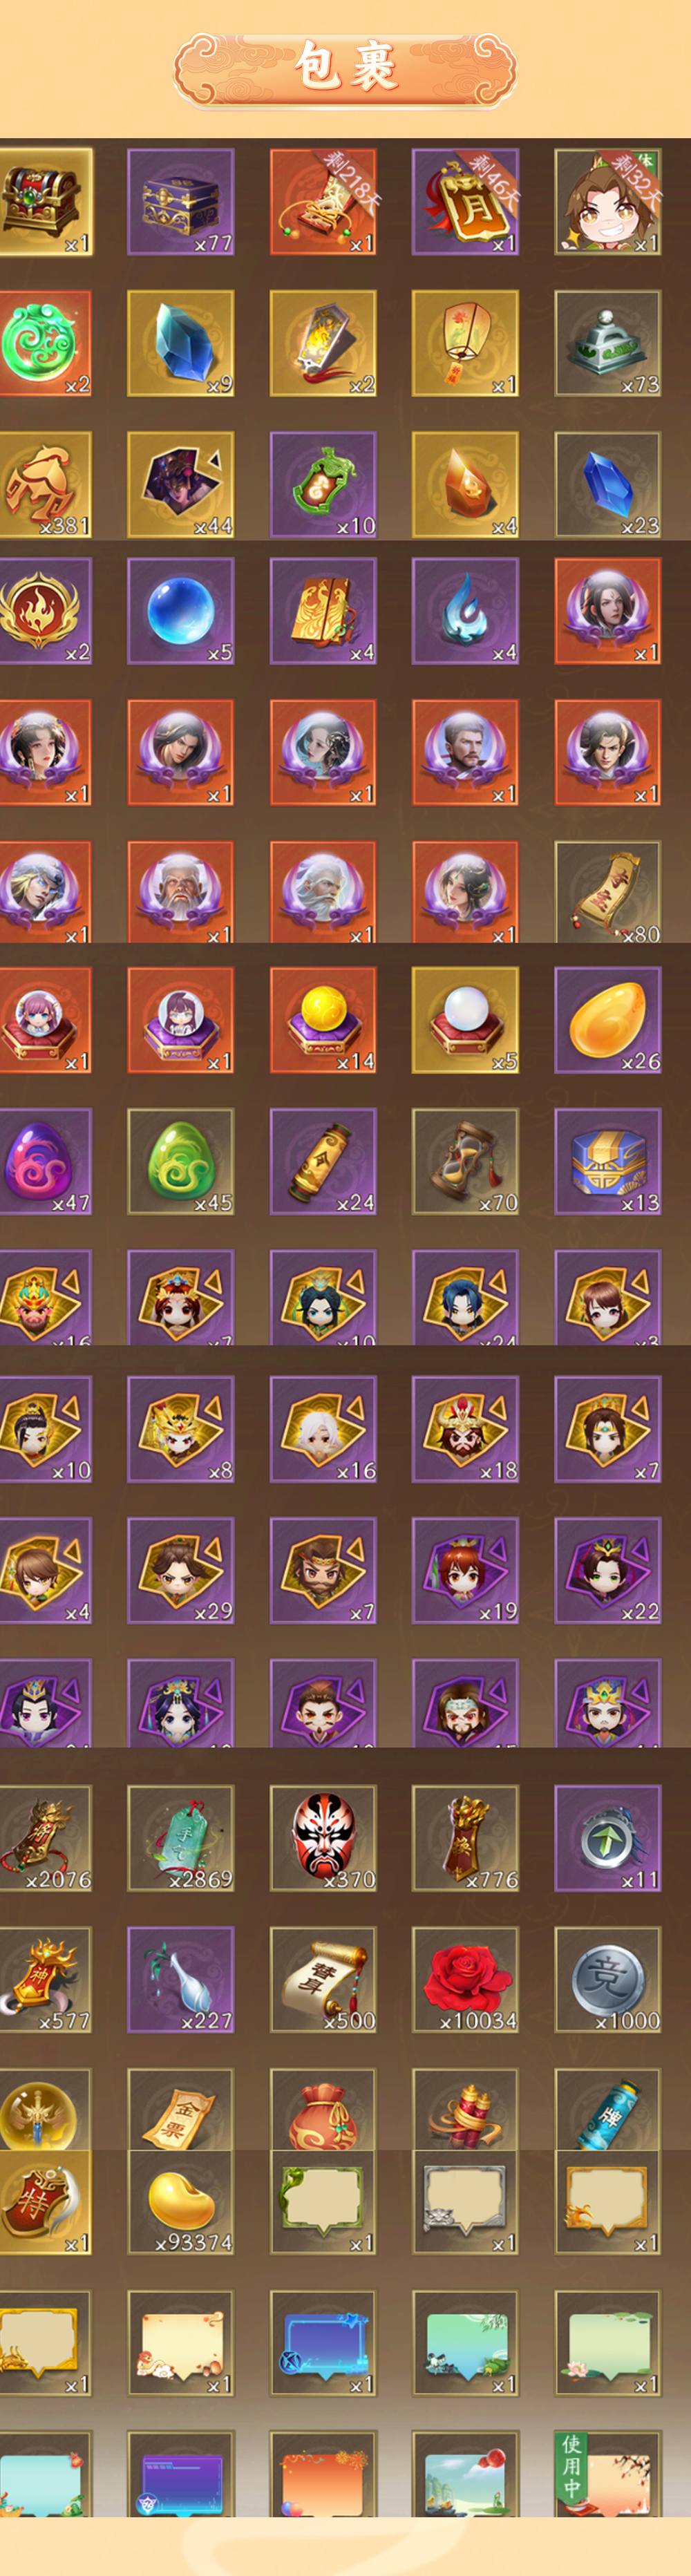Click the gold bean item x93374

coord(181,2203)
